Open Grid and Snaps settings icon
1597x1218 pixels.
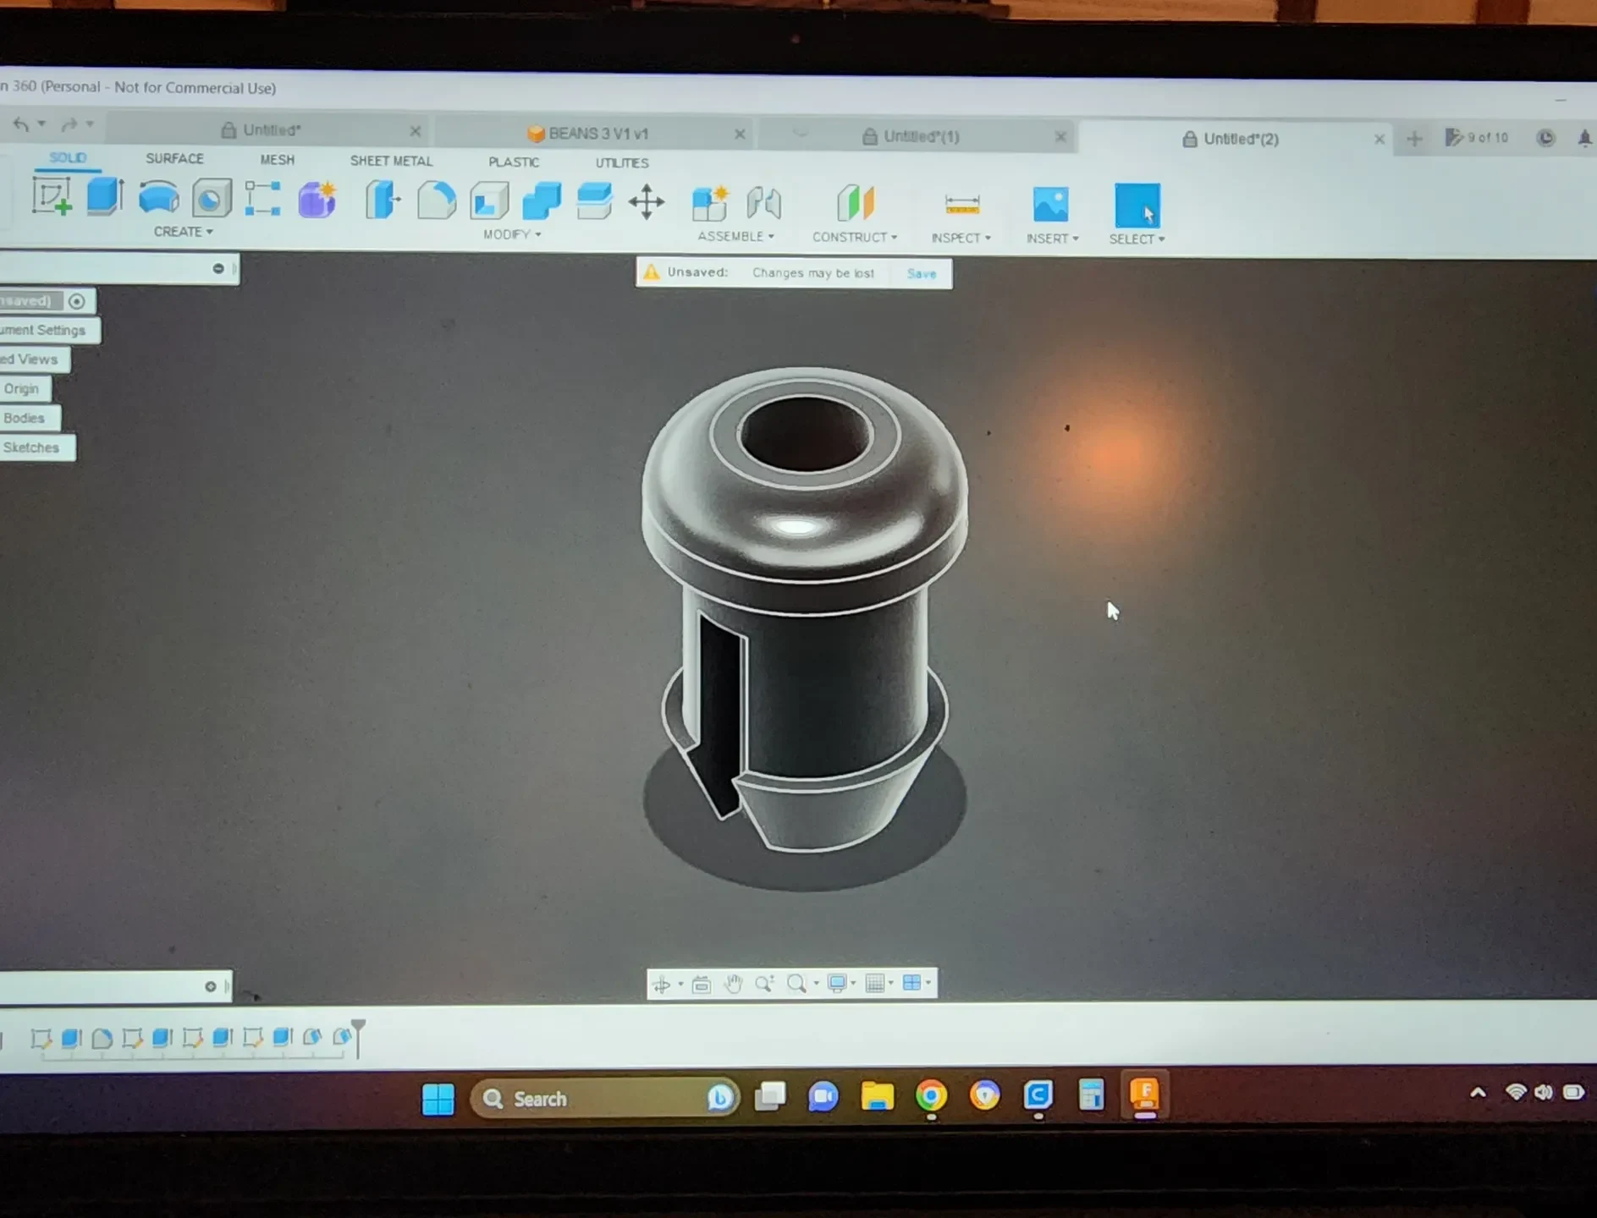(x=875, y=983)
